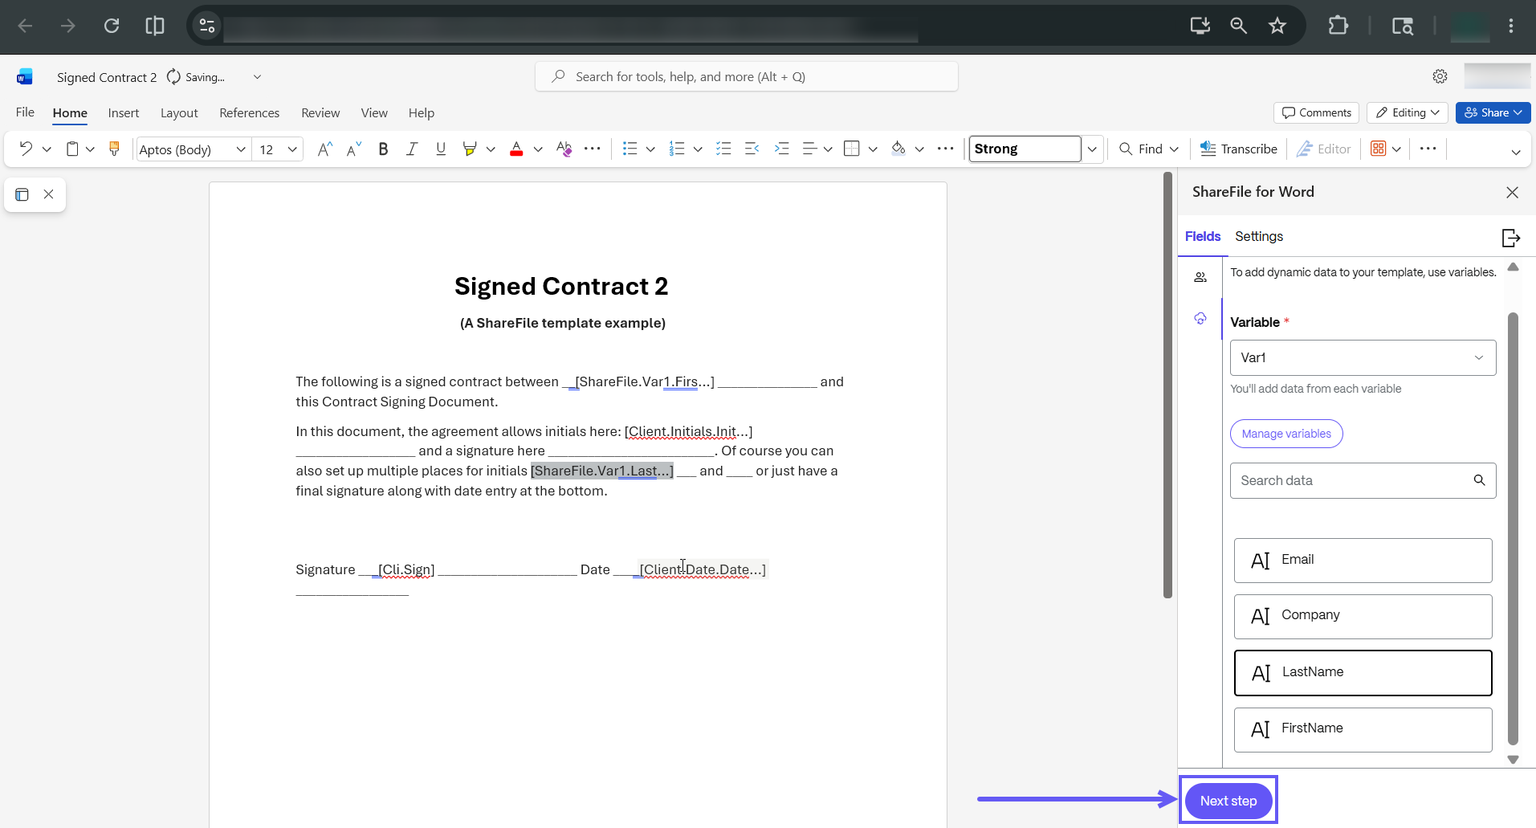The image size is (1536, 828).
Task: Insert a checklist
Action: [723, 149]
